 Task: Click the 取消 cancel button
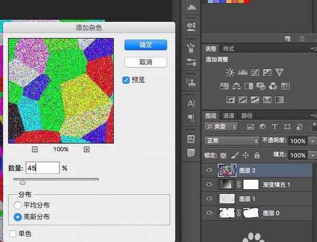click(146, 62)
